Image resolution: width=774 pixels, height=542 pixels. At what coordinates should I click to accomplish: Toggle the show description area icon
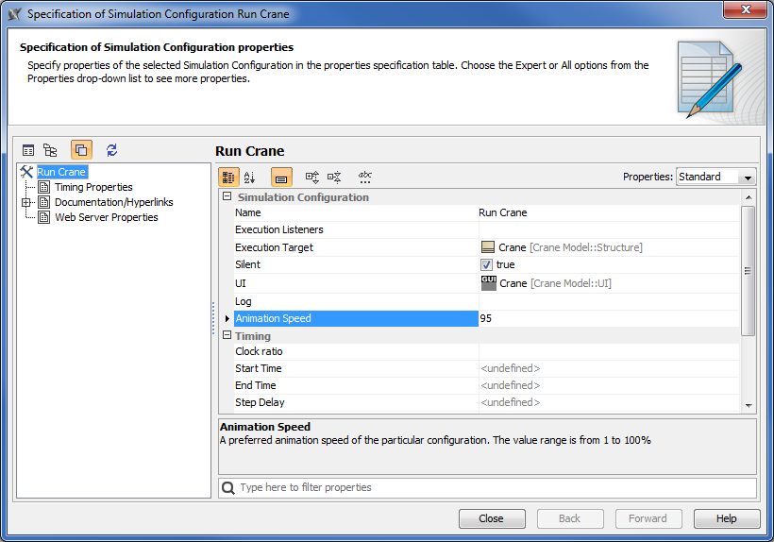[281, 178]
